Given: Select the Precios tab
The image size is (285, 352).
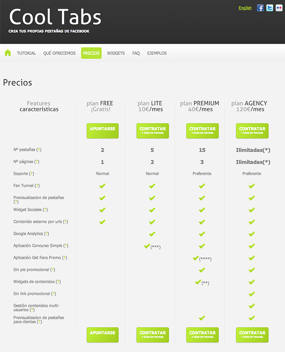Looking at the screenshot, I should (91, 53).
